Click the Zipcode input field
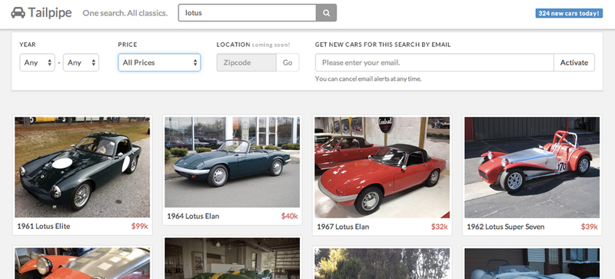Viewport: 615px width, 279px height. [246, 62]
